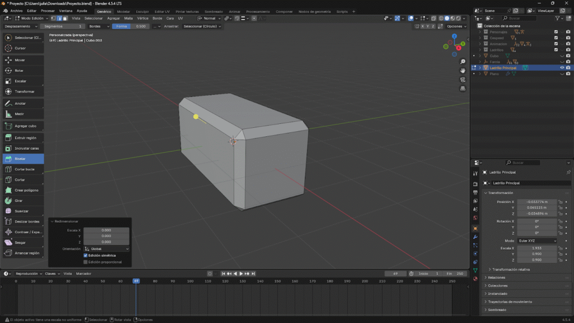The image size is (574, 323).
Task: Toggle the Personajes collection checkbox
Action: tap(556, 32)
